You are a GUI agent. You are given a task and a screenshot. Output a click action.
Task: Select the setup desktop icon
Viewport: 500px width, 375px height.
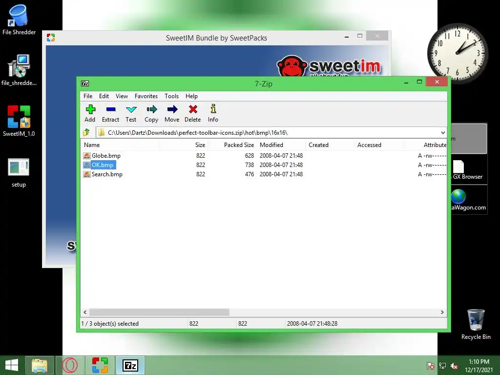[19, 172]
